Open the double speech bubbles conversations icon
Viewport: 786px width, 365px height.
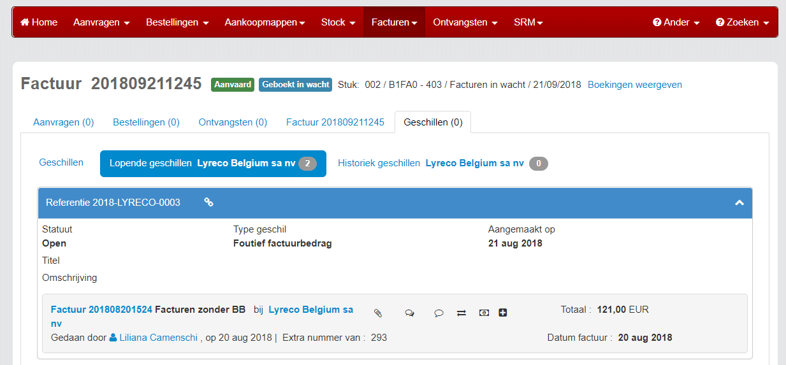(409, 313)
